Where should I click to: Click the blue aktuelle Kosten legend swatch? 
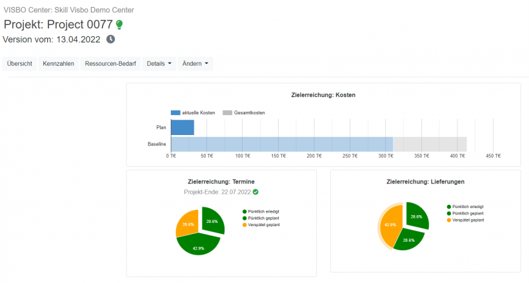[175, 112]
